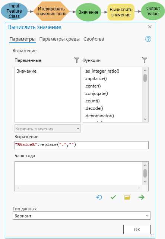Image resolution: width=165 pixels, height=239 pixels.
Task: Select the Output Value oval
Action: tap(153, 11)
